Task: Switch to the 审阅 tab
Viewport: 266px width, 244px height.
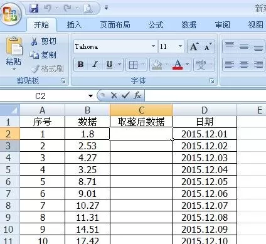Action: tap(222, 25)
